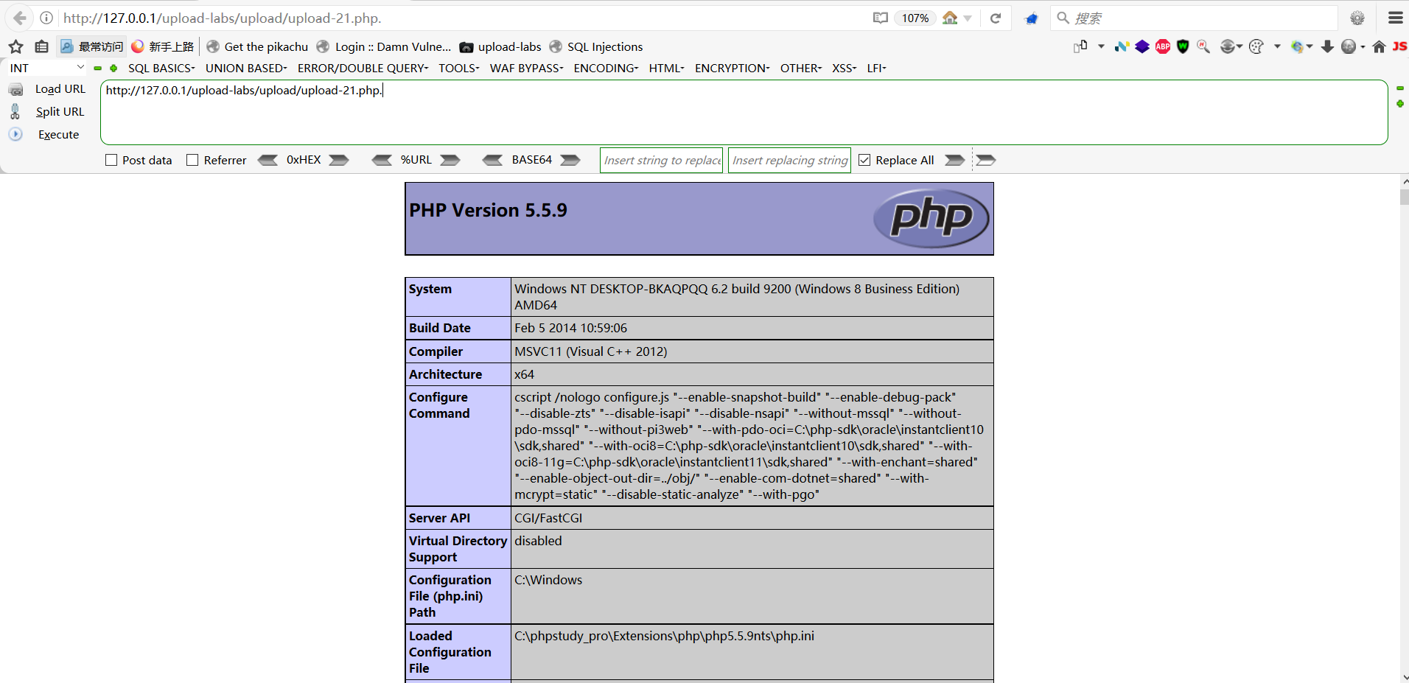
Task: Expand the WAF BYPASS menu
Action: (x=527, y=68)
